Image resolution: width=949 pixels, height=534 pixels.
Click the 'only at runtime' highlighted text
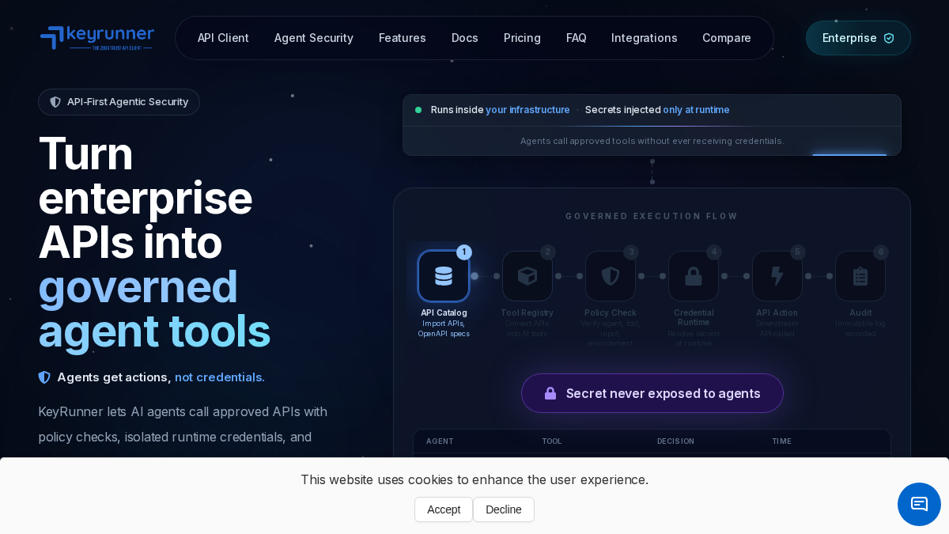[x=696, y=110]
